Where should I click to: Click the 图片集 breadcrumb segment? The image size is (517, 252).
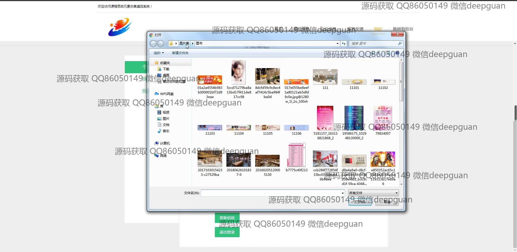click(x=184, y=43)
